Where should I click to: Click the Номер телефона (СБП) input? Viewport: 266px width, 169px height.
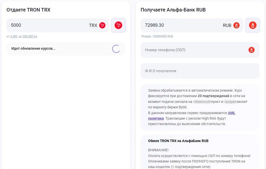pyautogui.click(x=192, y=50)
